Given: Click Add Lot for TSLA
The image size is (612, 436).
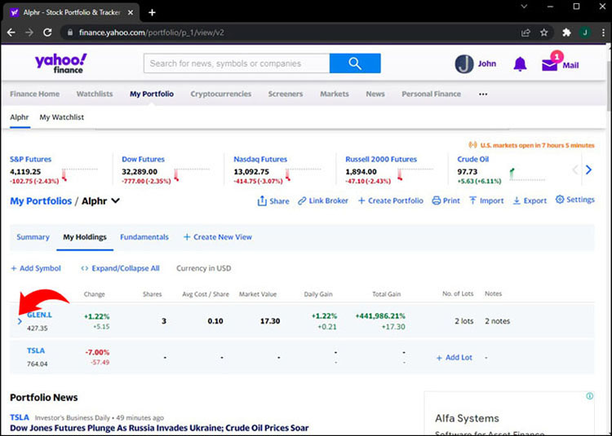Looking at the screenshot, I should tap(454, 358).
